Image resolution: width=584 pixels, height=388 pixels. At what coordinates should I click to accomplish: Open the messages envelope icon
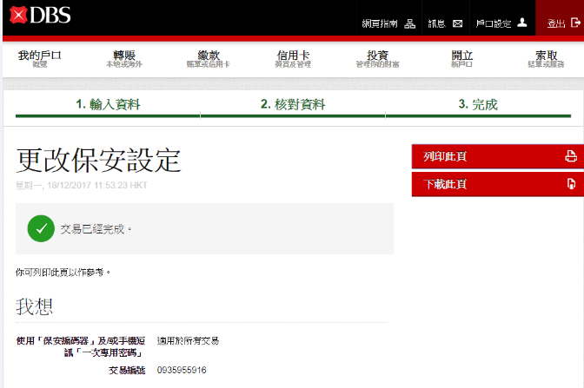457,23
